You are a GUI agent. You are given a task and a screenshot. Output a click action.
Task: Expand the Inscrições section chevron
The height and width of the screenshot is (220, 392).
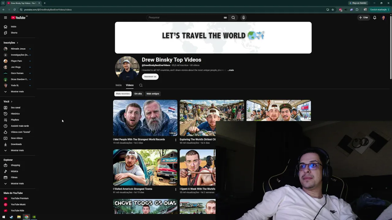[17, 43]
